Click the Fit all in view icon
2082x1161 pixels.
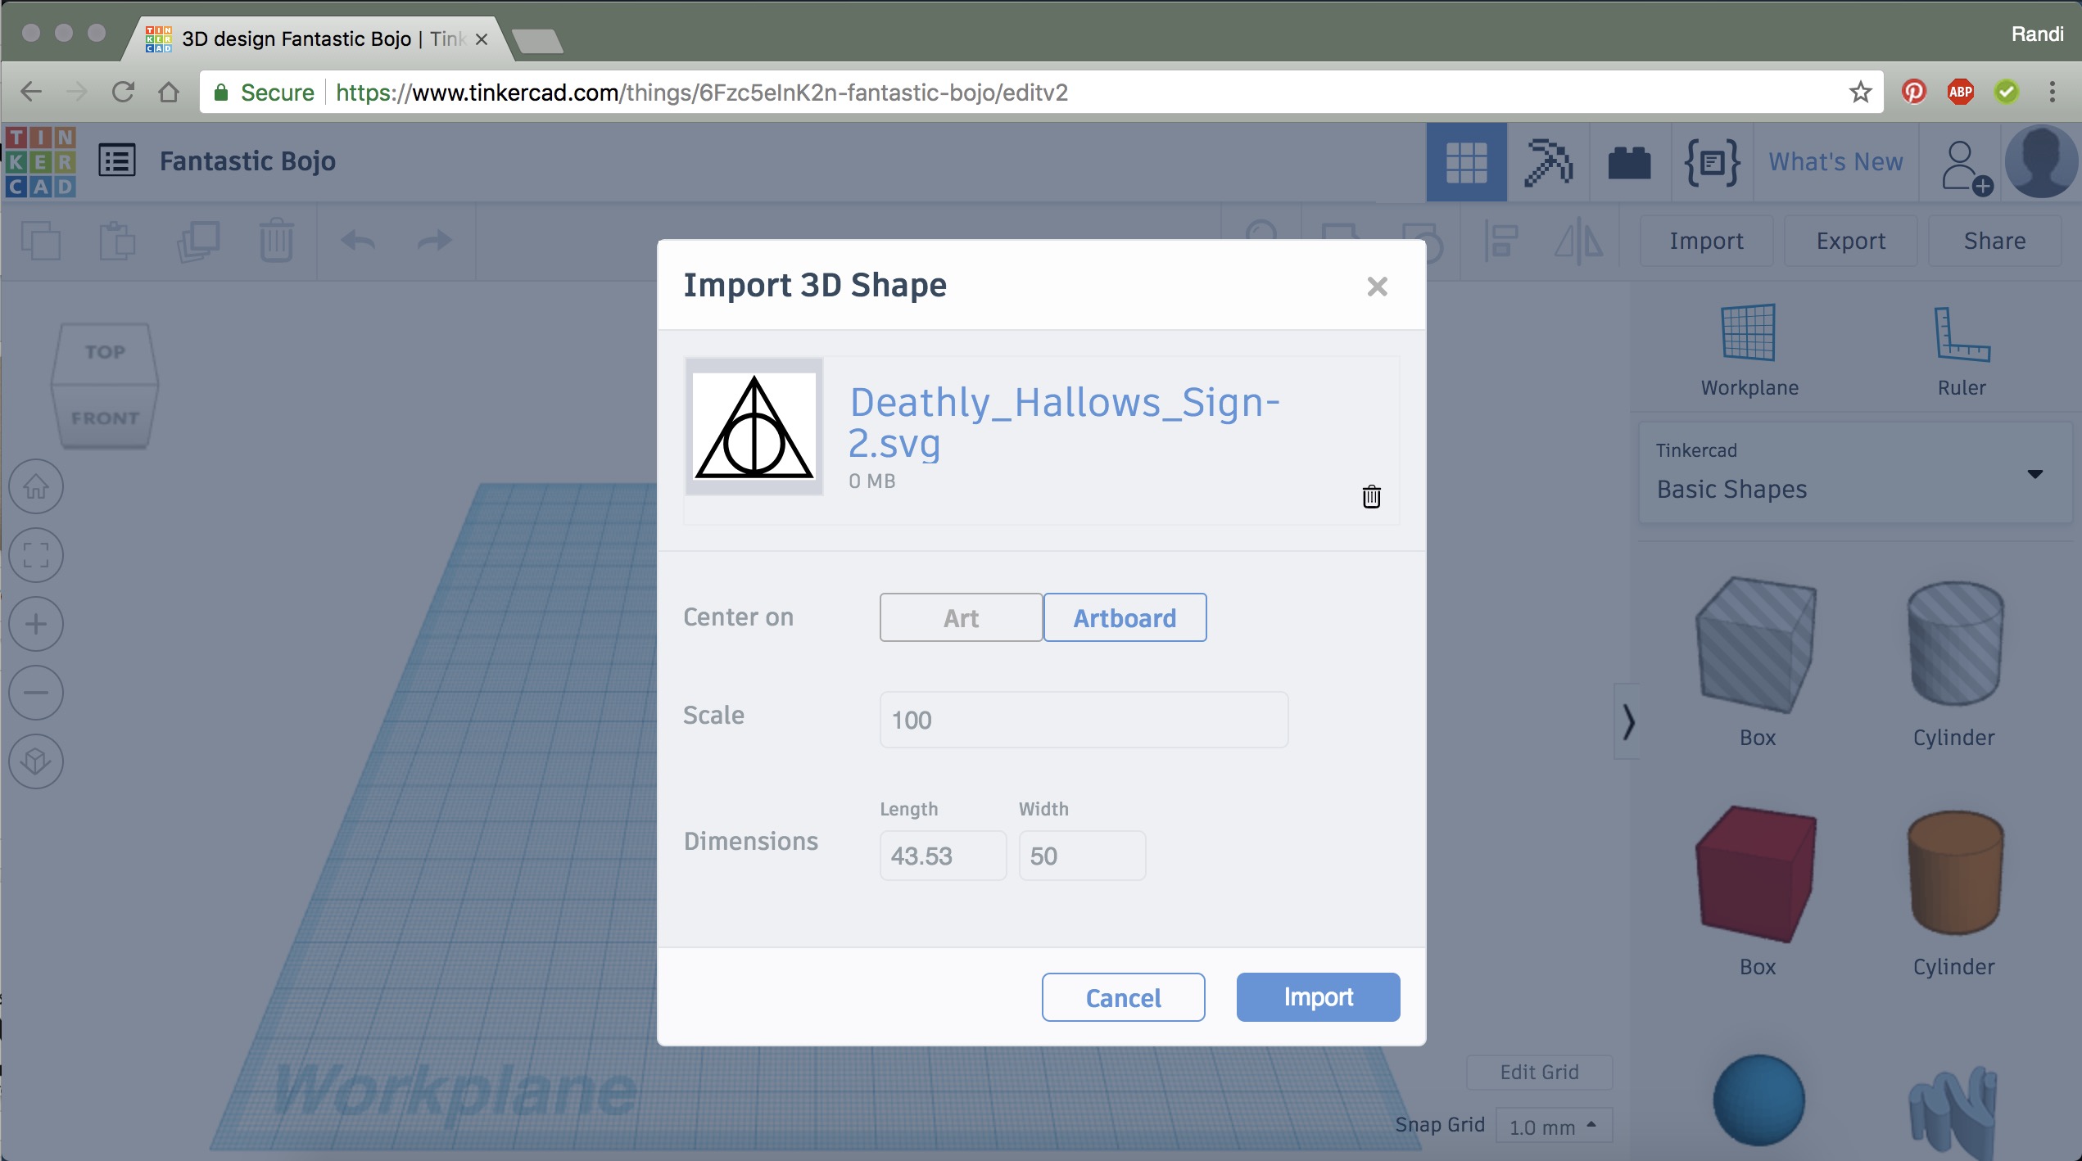point(36,555)
